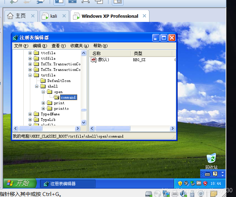Expand the print tree node
The image size is (236, 197).
(43, 103)
